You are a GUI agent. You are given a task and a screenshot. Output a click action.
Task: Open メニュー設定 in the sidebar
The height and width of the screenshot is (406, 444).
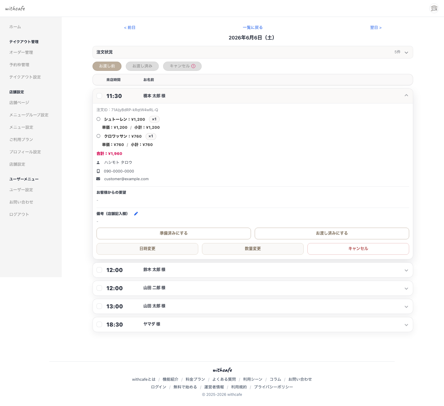click(21, 127)
